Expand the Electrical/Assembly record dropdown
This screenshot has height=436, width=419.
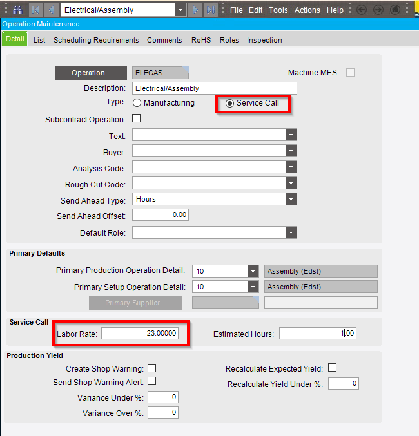tap(181, 10)
